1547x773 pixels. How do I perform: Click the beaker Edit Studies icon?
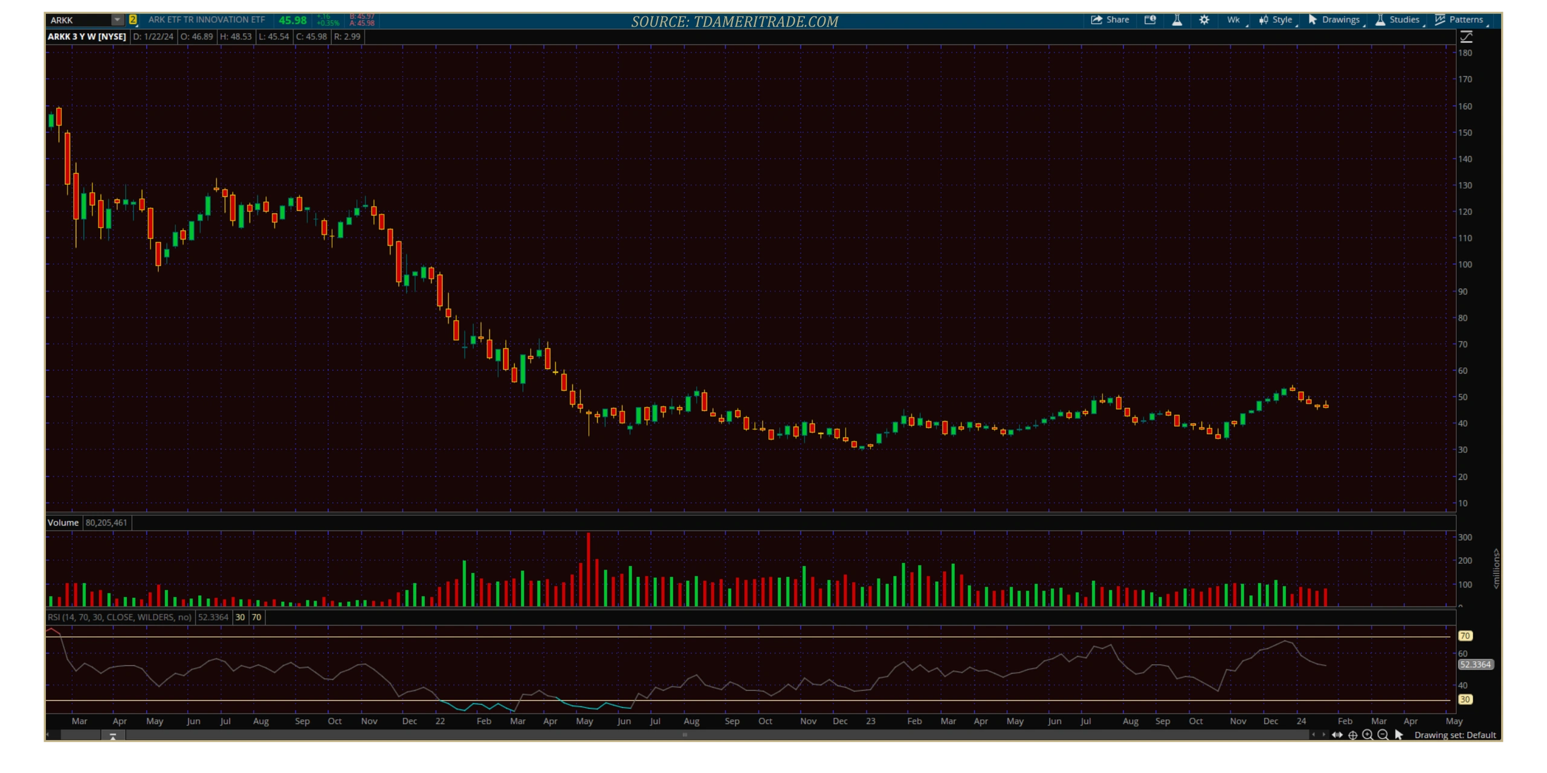click(x=1177, y=20)
